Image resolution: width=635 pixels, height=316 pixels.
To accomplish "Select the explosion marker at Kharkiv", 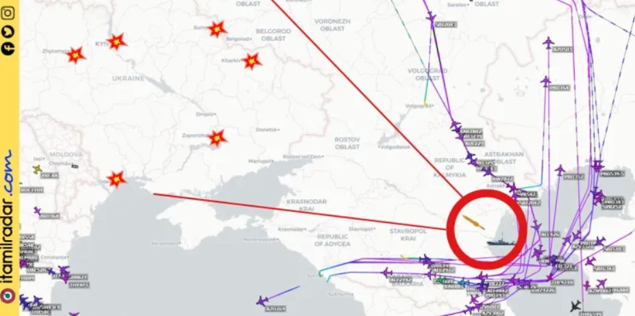I will tap(252, 61).
